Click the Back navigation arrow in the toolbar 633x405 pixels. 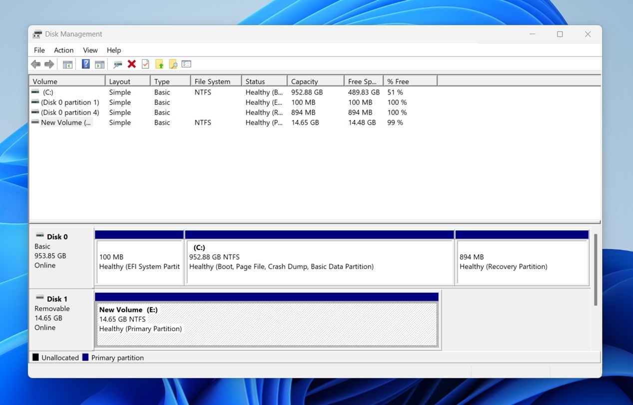[x=35, y=64]
